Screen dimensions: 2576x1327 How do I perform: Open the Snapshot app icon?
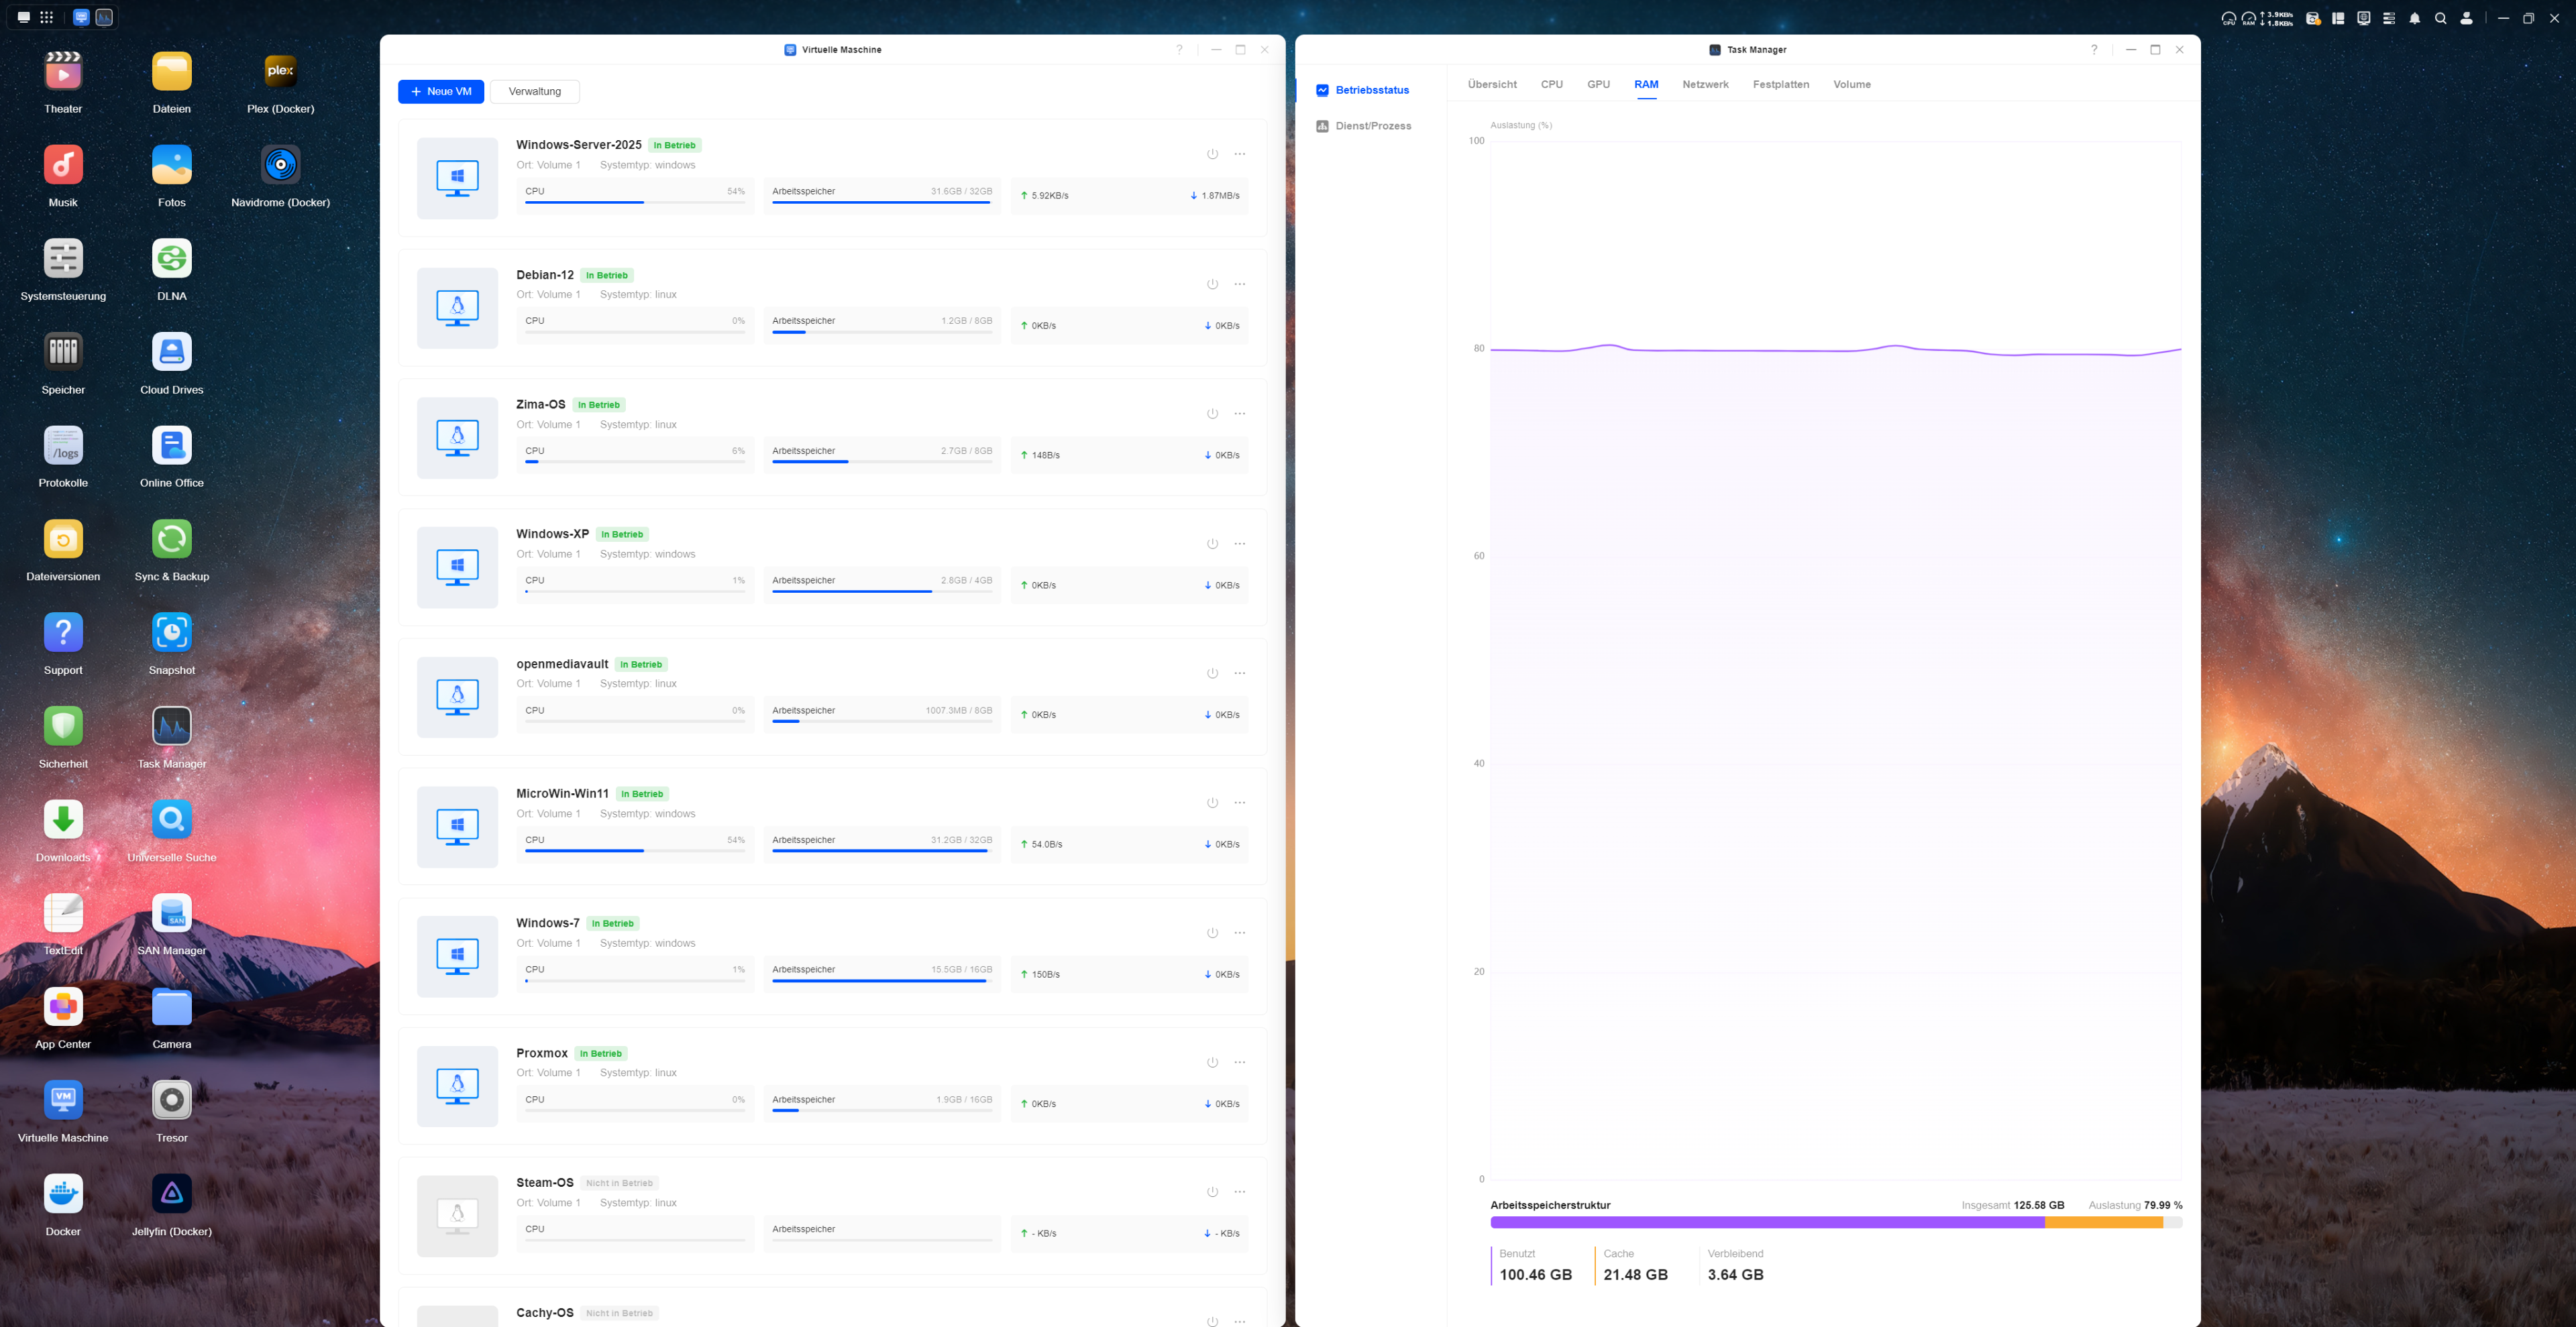pos(172,632)
